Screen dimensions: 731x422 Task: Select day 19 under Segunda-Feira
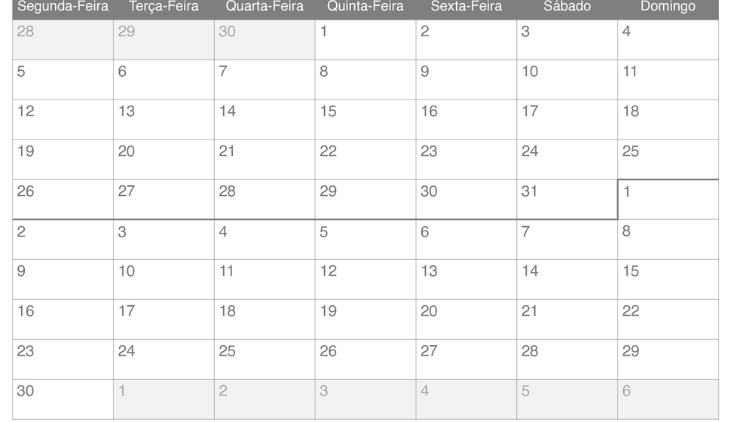tap(63, 160)
